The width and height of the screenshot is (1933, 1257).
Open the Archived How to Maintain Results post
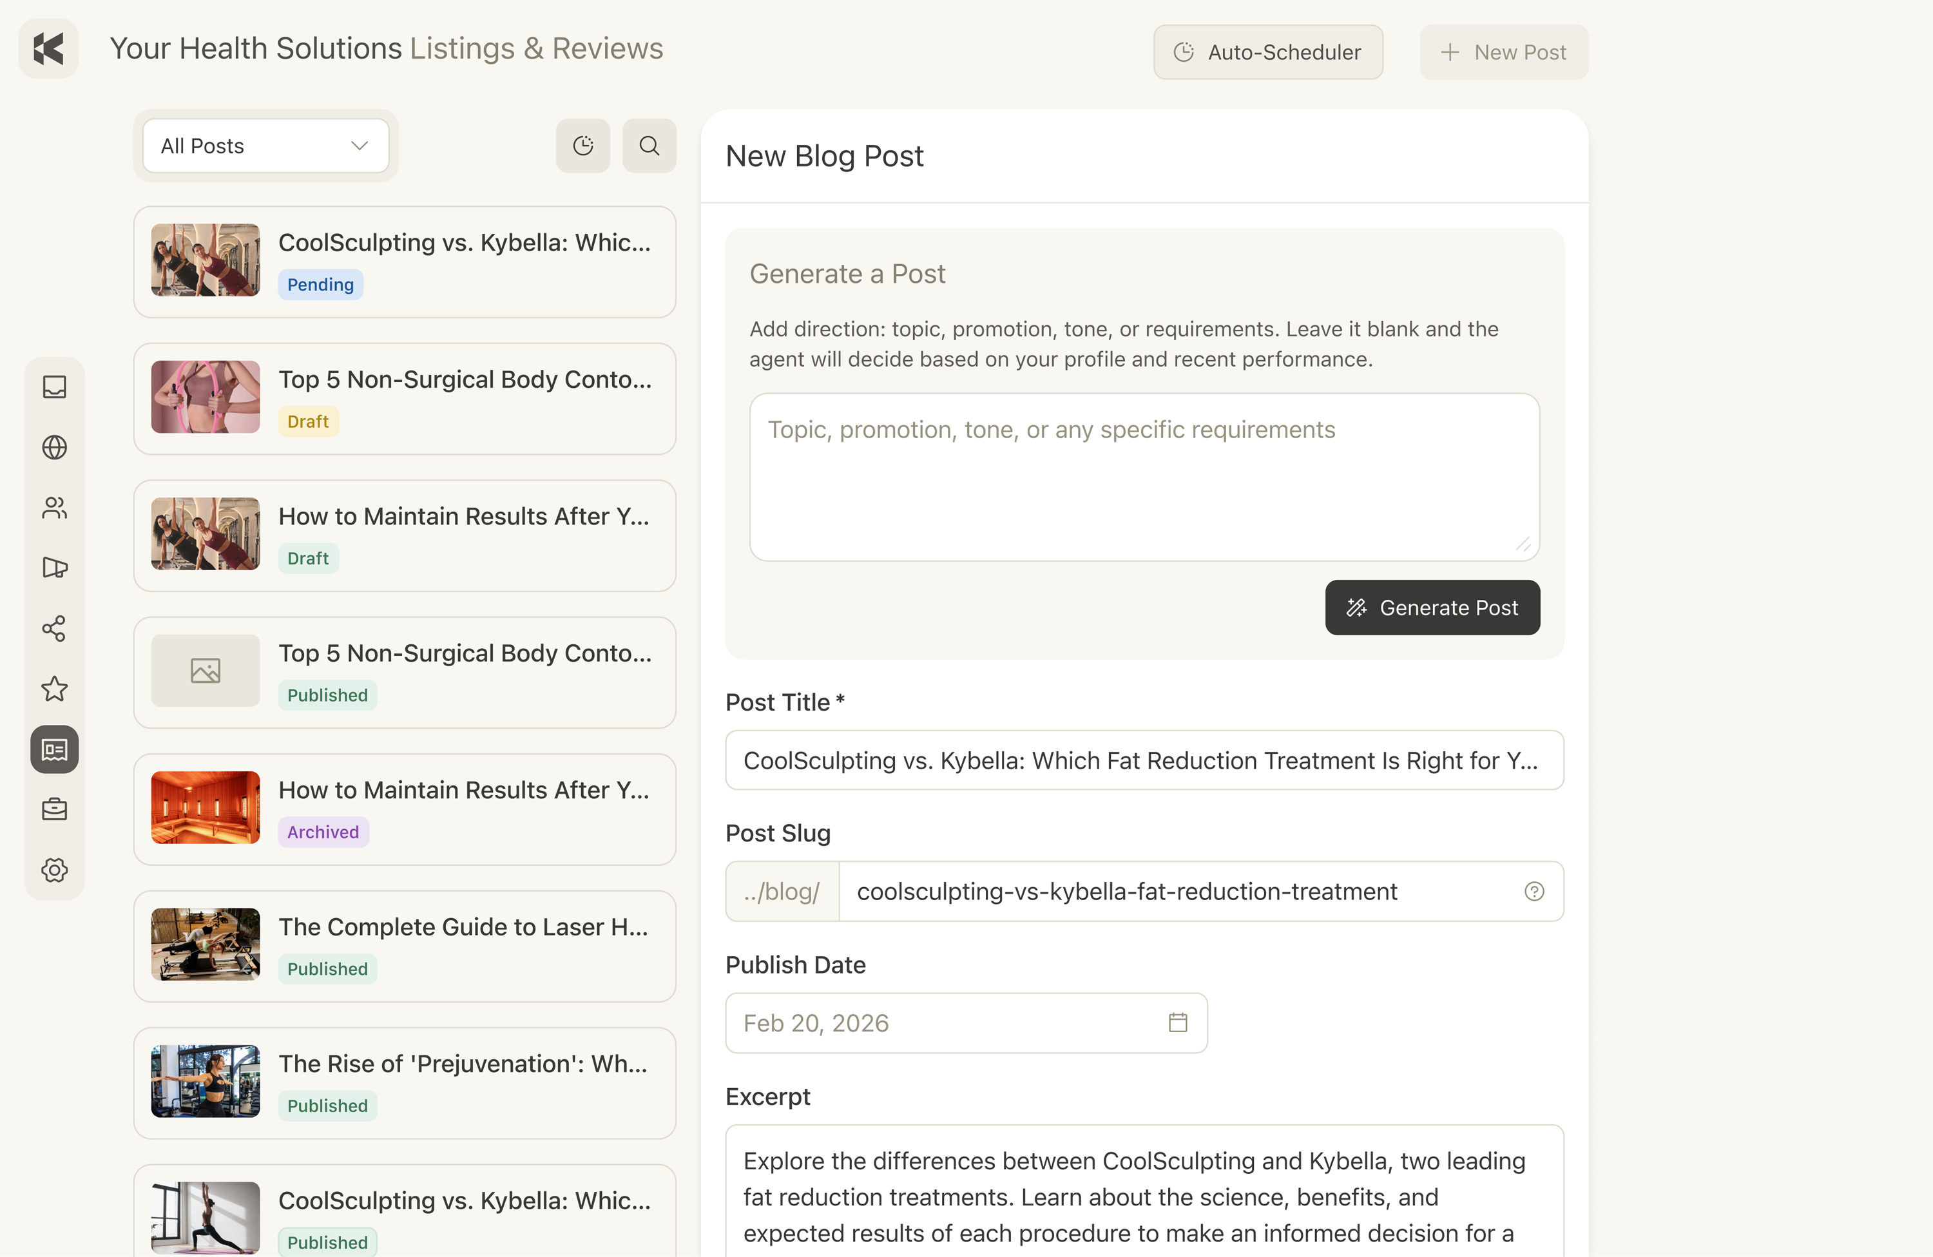click(x=405, y=810)
